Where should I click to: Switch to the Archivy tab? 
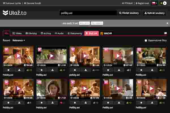click(46, 33)
